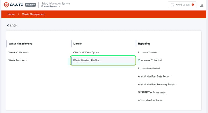
Task: Click the Reporting section heading
Action: click(144, 44)
